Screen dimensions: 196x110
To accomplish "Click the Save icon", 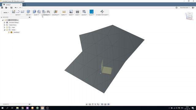I will (x=11, y=8).
